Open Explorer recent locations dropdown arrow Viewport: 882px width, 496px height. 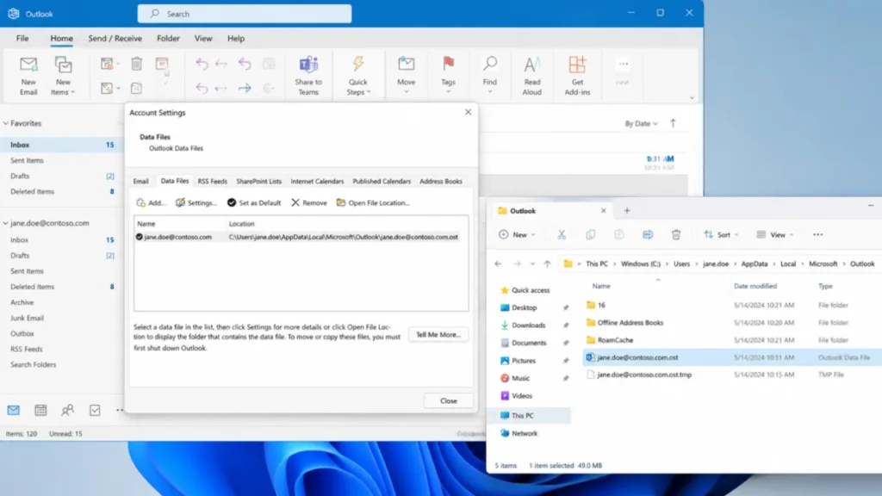532,263
